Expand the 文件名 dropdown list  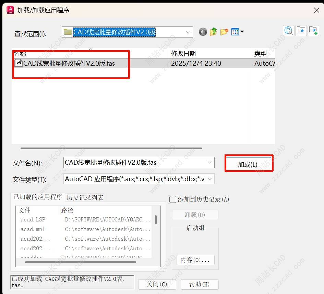point(210,162)
